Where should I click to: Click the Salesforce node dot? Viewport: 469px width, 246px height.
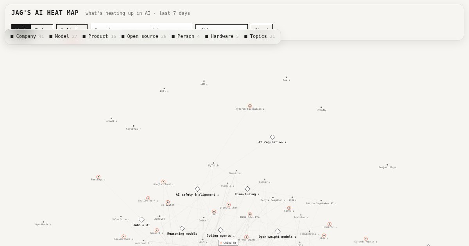121,217
